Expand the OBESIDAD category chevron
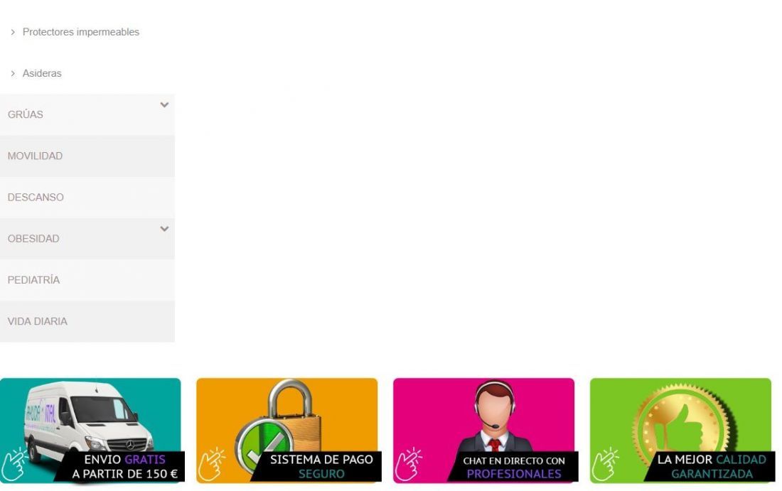 [x=164, y=230]
